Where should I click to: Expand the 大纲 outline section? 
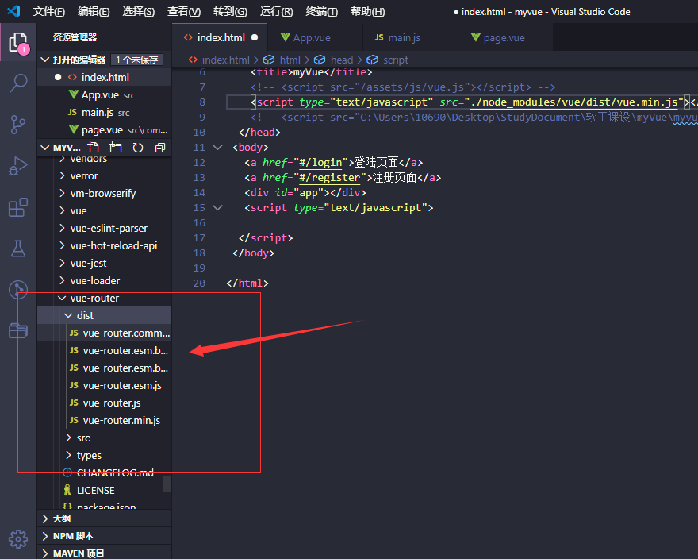click(x=104, y=519)
